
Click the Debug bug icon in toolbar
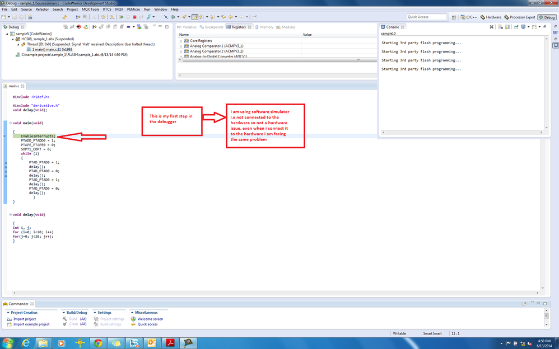tap(173, 17)
